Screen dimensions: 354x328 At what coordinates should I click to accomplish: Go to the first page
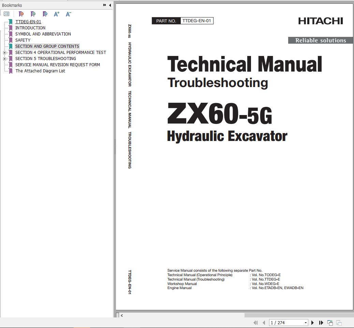click(x=255, y=323)
